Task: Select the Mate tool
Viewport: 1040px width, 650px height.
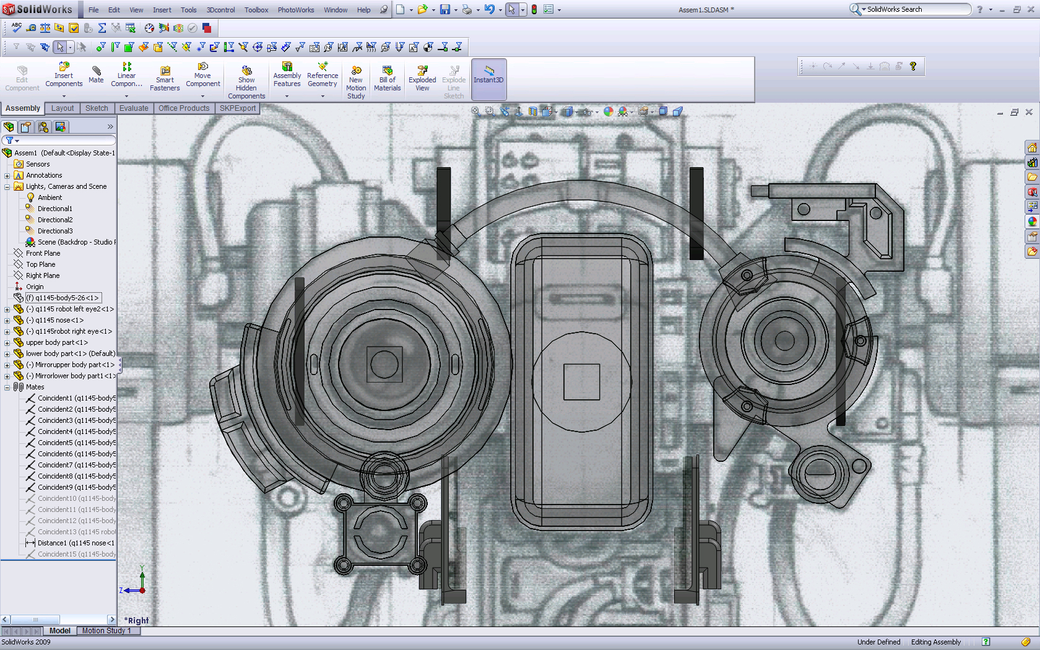Action: [96, 74]
